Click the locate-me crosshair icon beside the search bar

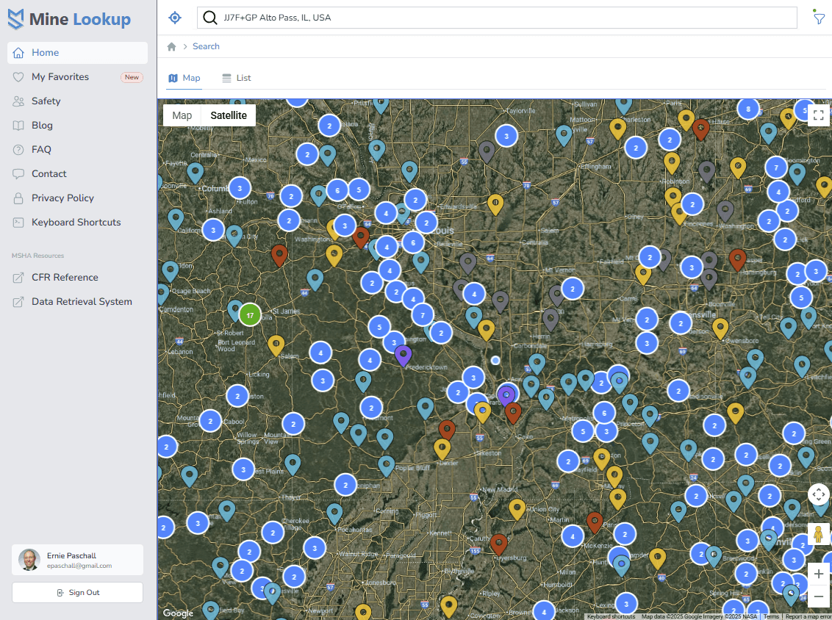point(174,17)
